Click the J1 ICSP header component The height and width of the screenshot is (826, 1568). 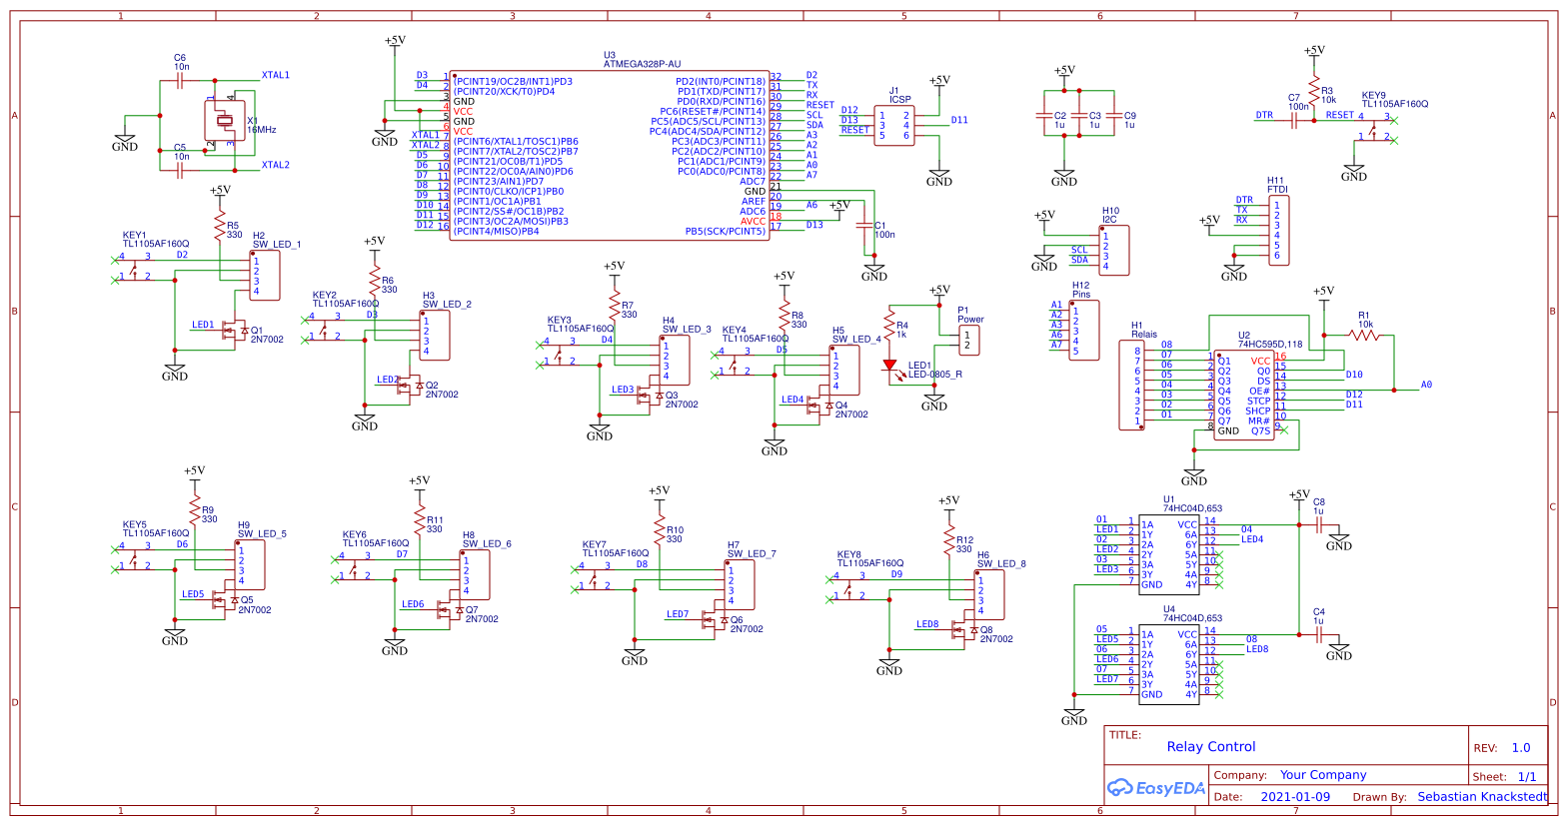[x=894, y=126]
